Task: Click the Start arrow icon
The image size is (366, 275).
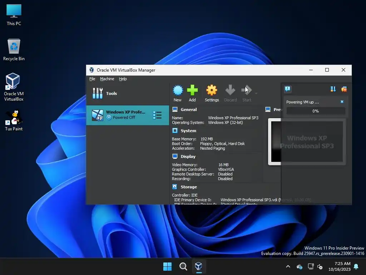Action: 247,90
